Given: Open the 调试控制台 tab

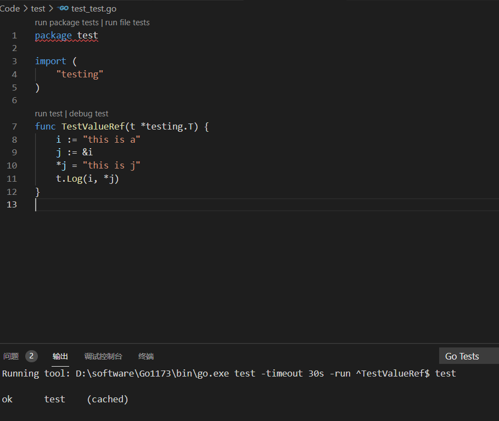Looking at the screenshot, I should pyautogui.click(x=103, y=356).
